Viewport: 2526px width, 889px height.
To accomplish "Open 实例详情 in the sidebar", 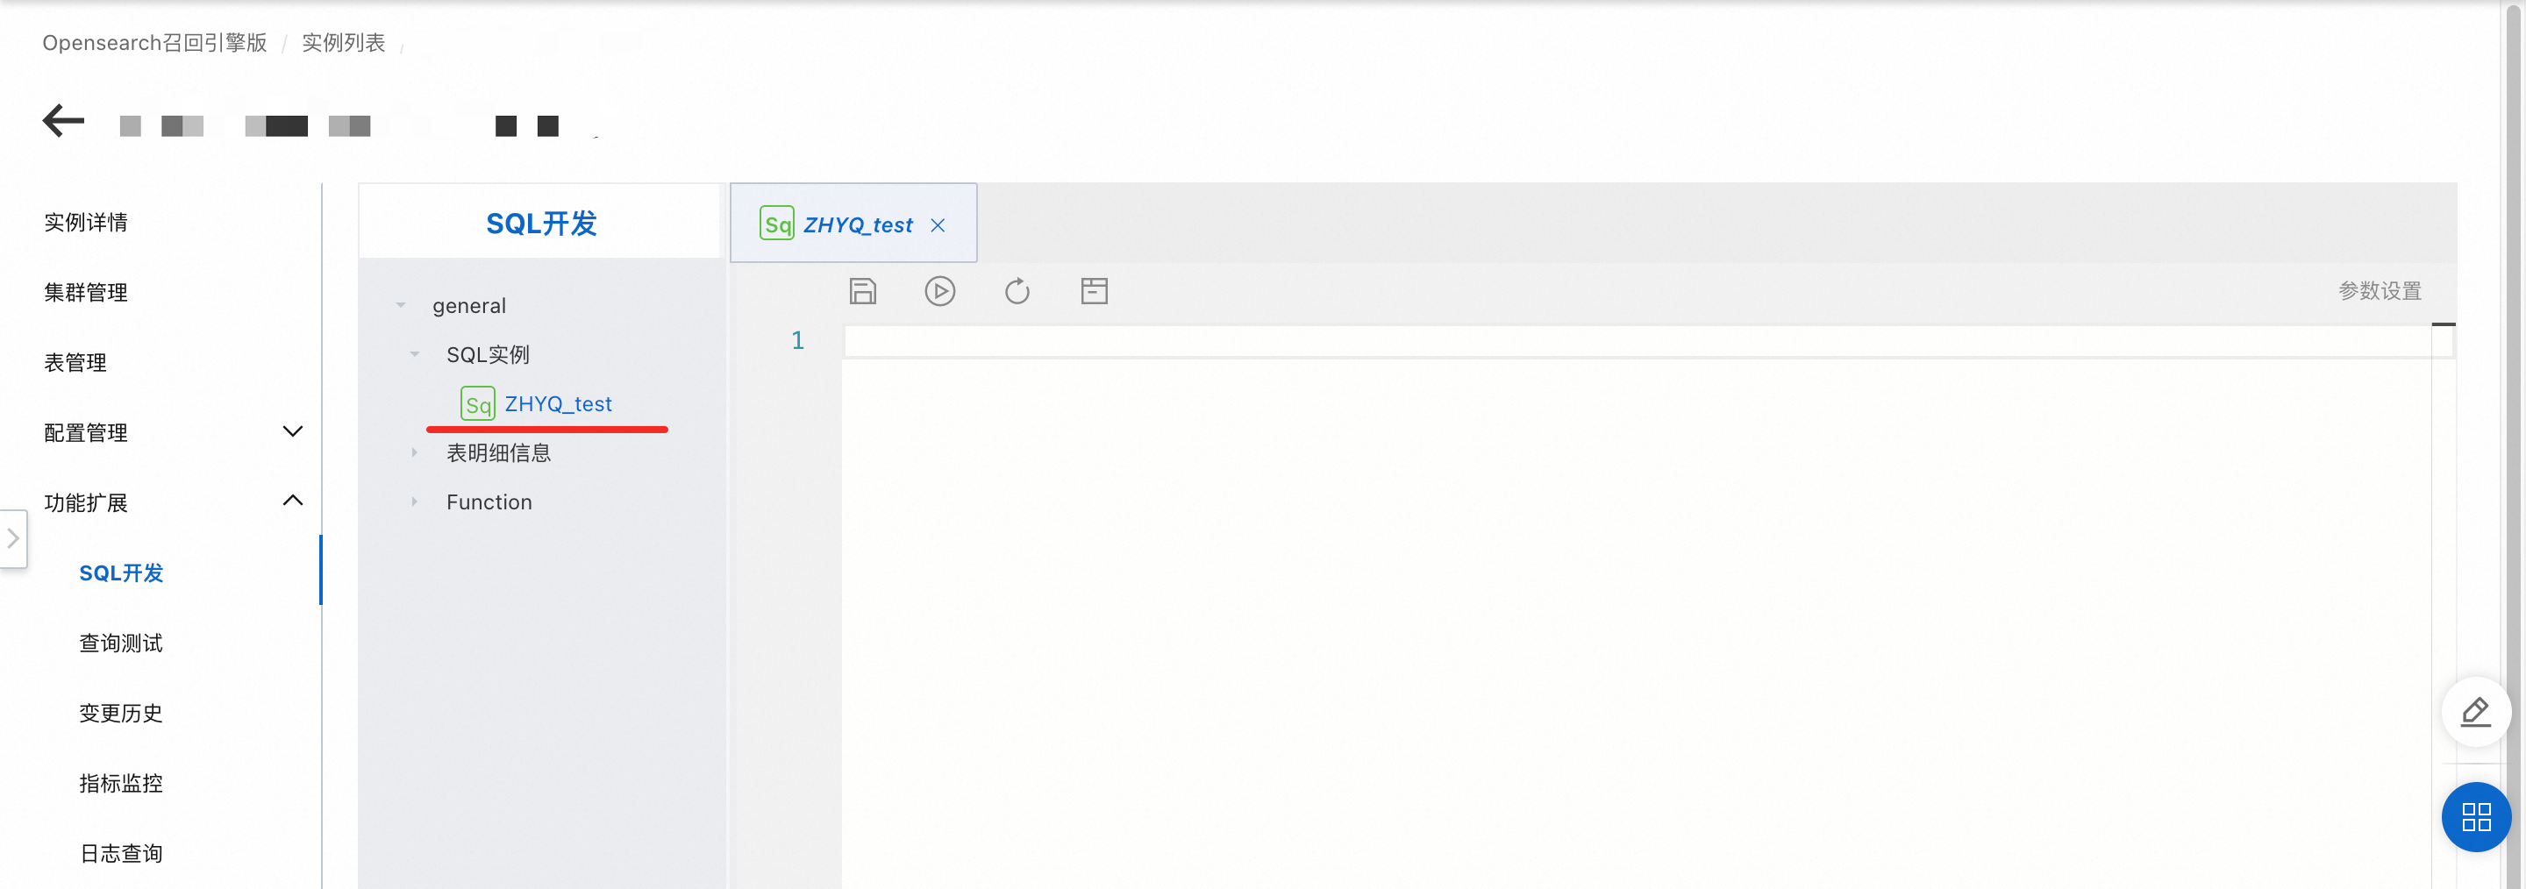I will pyautogui.click(x=86, y=223).
